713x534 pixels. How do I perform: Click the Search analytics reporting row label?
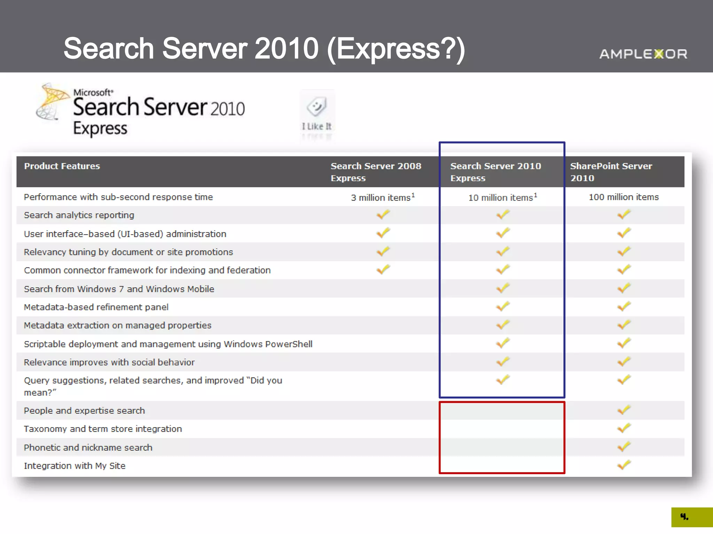[x=79, y=215]
